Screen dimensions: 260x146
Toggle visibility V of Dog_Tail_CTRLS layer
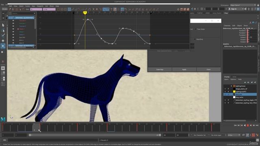click(225, 103)
